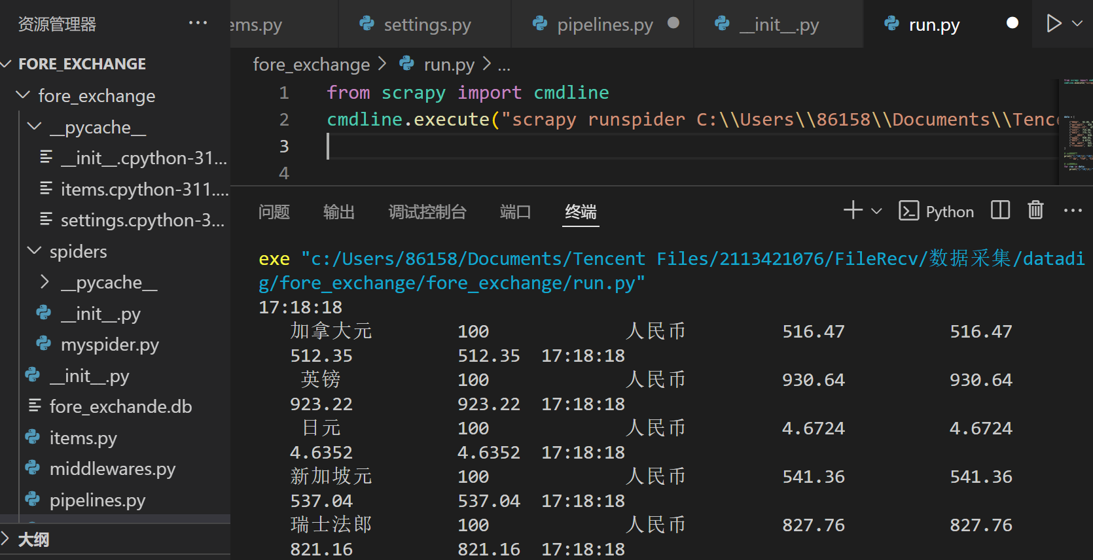Screen dimensions: 1093x560
Task: Click the editor minimap
Action: pos(1077,131)
